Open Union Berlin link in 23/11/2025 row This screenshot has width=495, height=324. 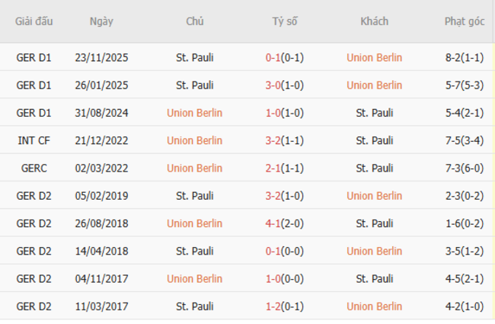374,57
